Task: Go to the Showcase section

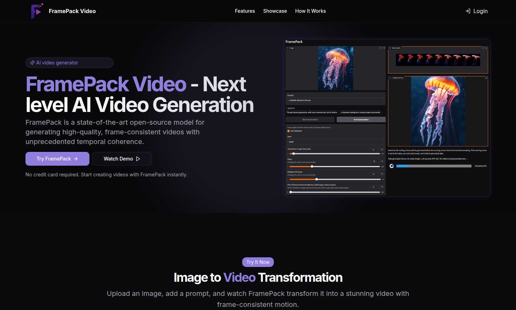Action: [x=275, y=11]
